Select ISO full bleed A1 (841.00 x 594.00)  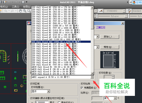pyautogui.click(x=61, y=58)
